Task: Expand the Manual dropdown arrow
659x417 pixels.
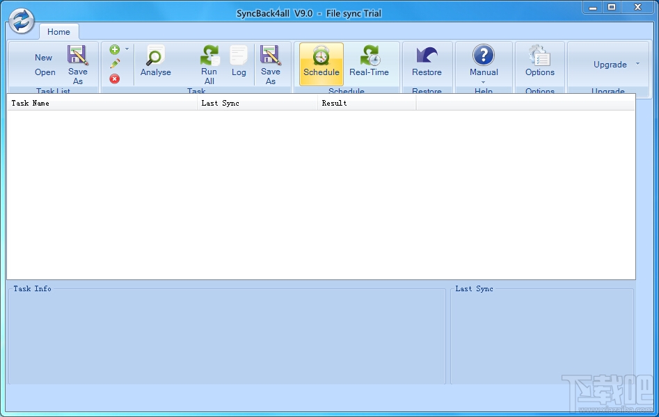Action: [x=484, y=82]
